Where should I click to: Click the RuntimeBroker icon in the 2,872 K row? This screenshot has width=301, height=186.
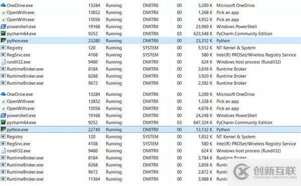tap(4, 172)
